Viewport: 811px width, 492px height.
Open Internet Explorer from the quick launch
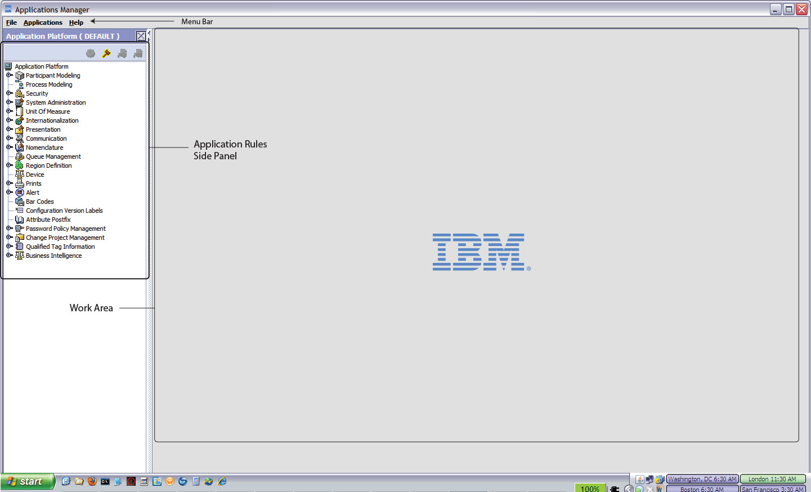[222, 481]
